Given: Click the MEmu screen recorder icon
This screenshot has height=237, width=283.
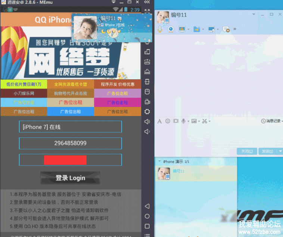Looking at the screenshot, I should (x=147, y=102).
